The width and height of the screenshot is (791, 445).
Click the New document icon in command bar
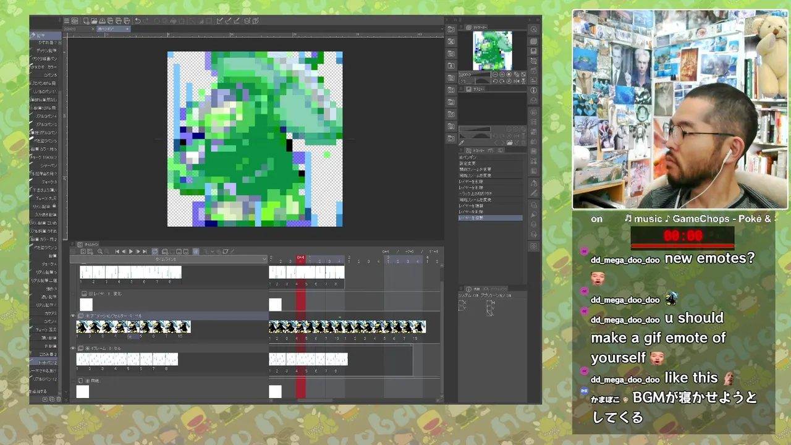point(86,21)
